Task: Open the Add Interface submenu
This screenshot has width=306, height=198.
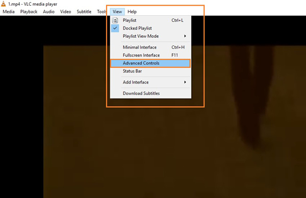Action: (x=150, y=82)
